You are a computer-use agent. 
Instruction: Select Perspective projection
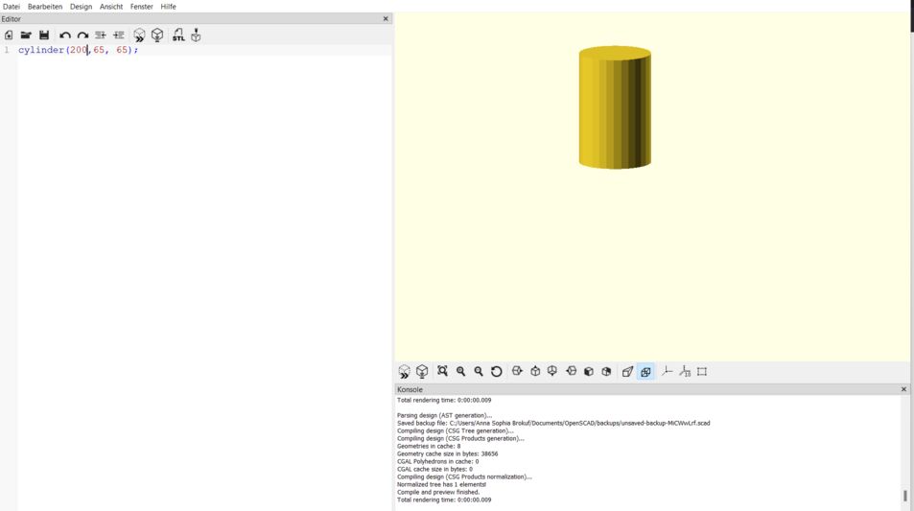pyautogui.click(x=627, y=371)
